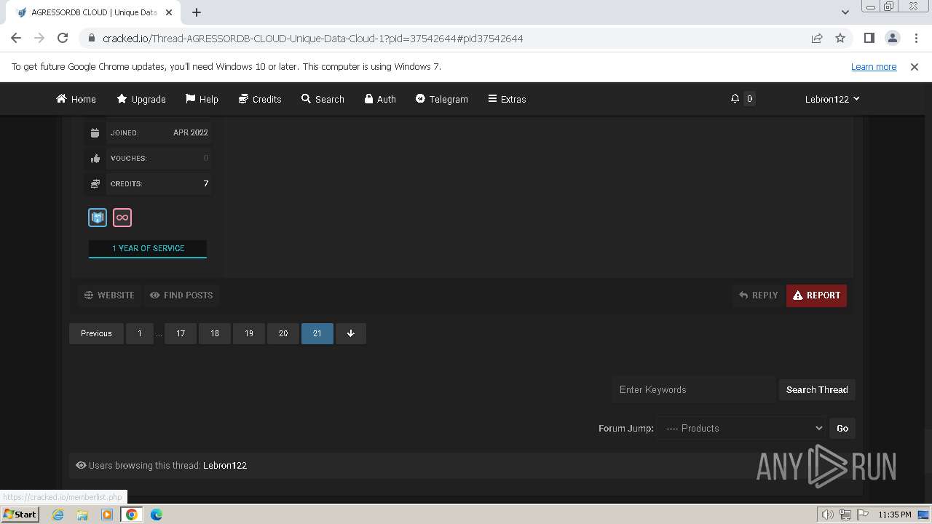932x524 pixels.
Task: Reload the page
Action: pyautogui.click(x=63, y=38)
